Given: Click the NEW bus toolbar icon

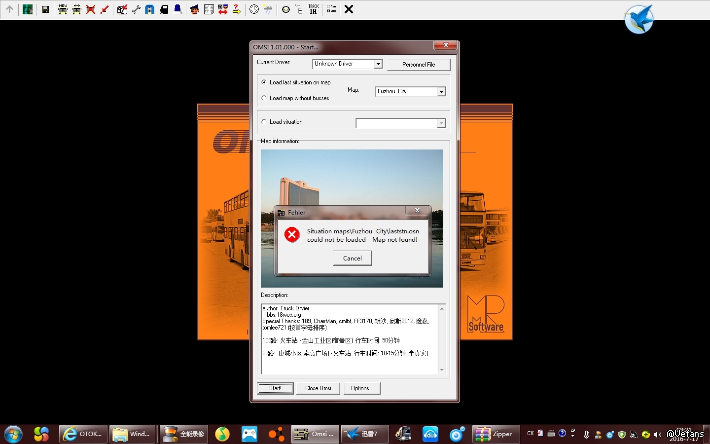Looking at the screenshot, I should 63,9.
